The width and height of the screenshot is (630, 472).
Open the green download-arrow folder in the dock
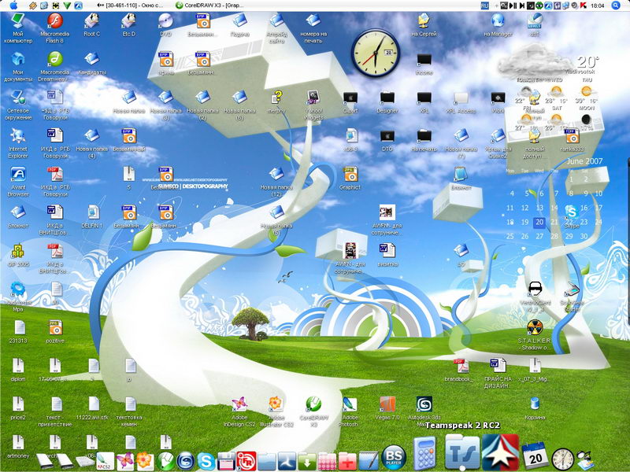pyautogui.click(x=307, y=461)
